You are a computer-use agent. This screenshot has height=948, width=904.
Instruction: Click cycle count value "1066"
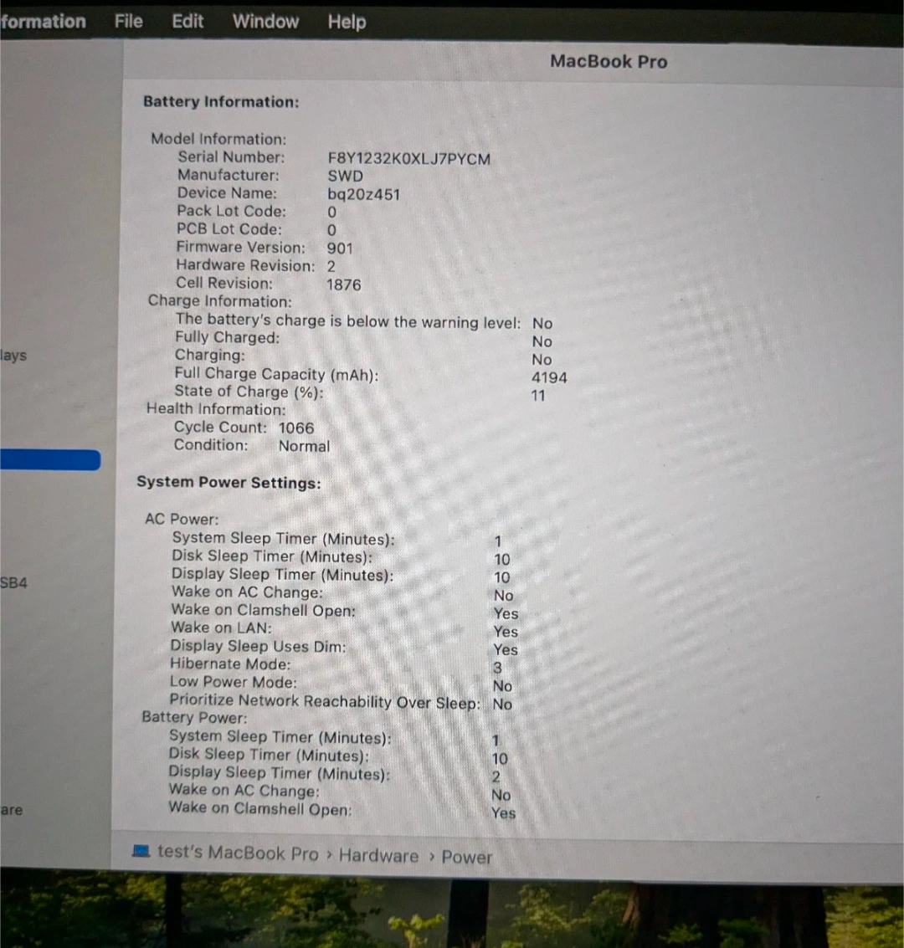[x=296, y=428]
